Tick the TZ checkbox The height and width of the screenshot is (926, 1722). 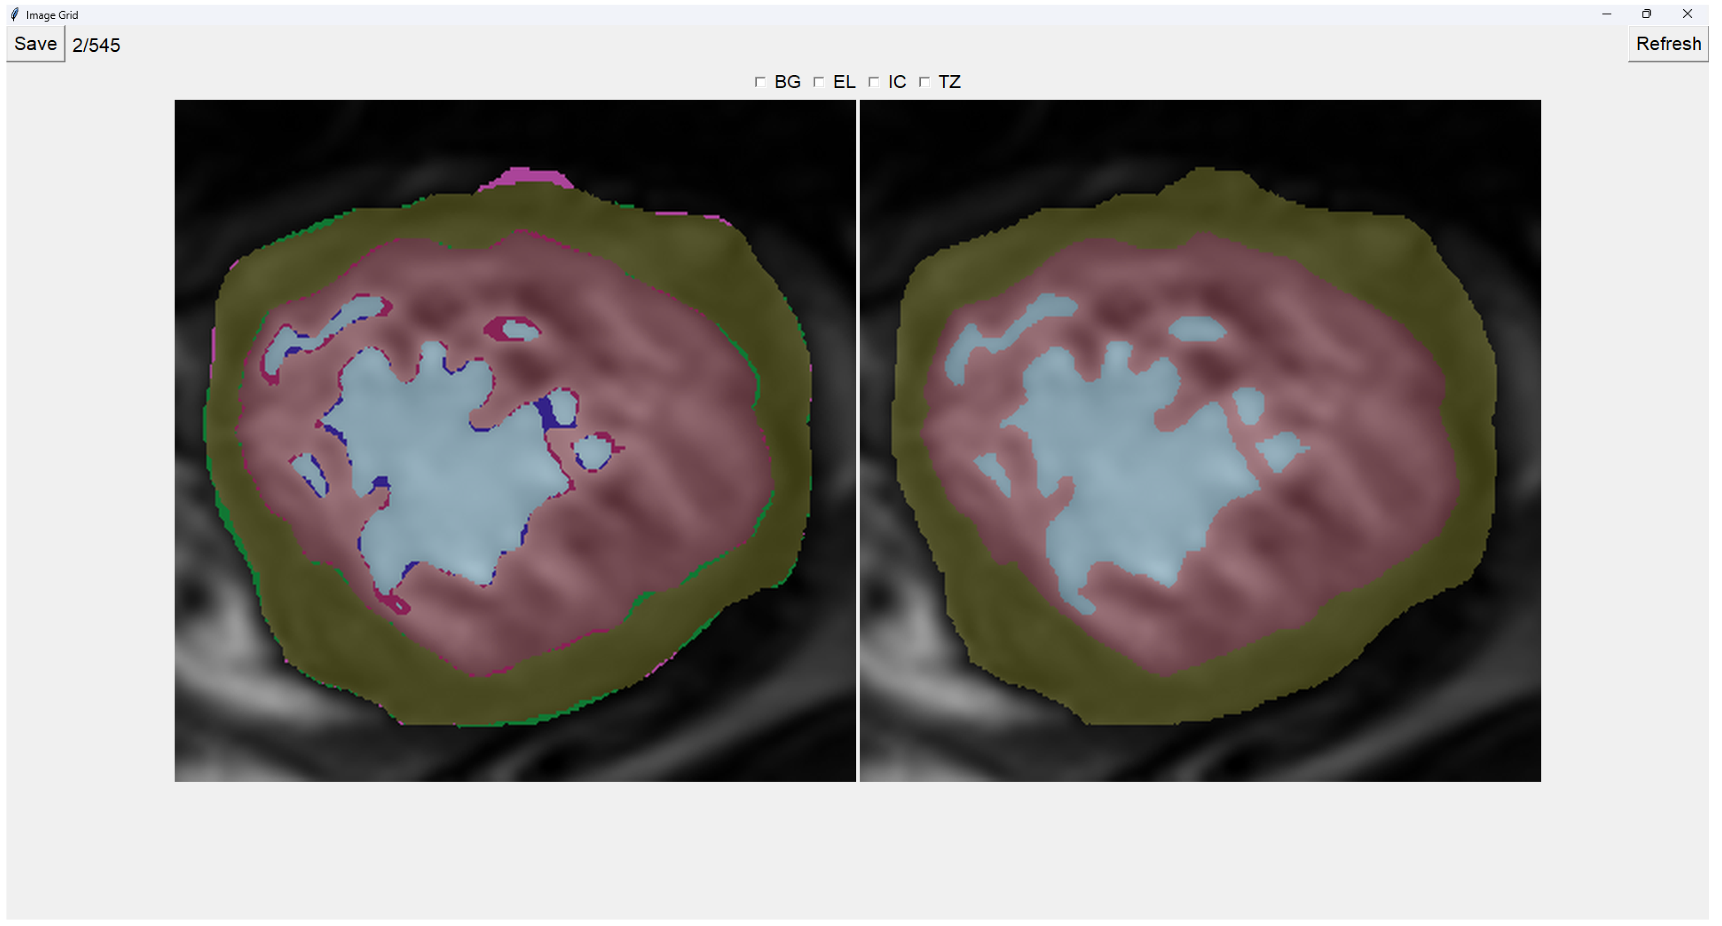924,82
